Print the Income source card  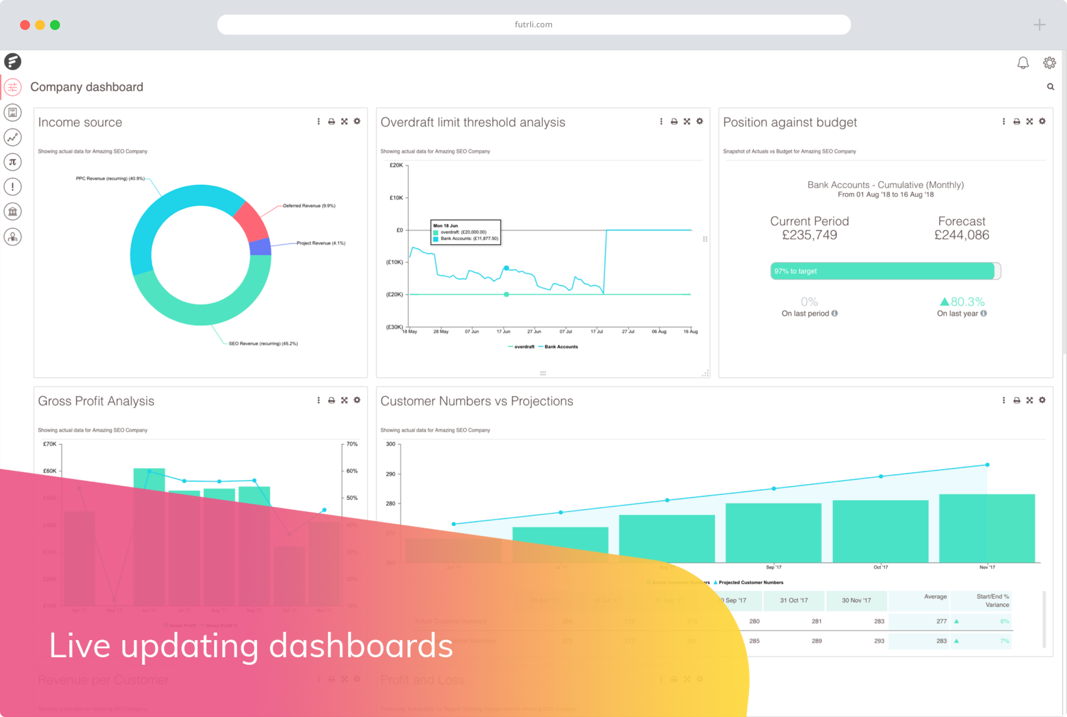[331, 121]
